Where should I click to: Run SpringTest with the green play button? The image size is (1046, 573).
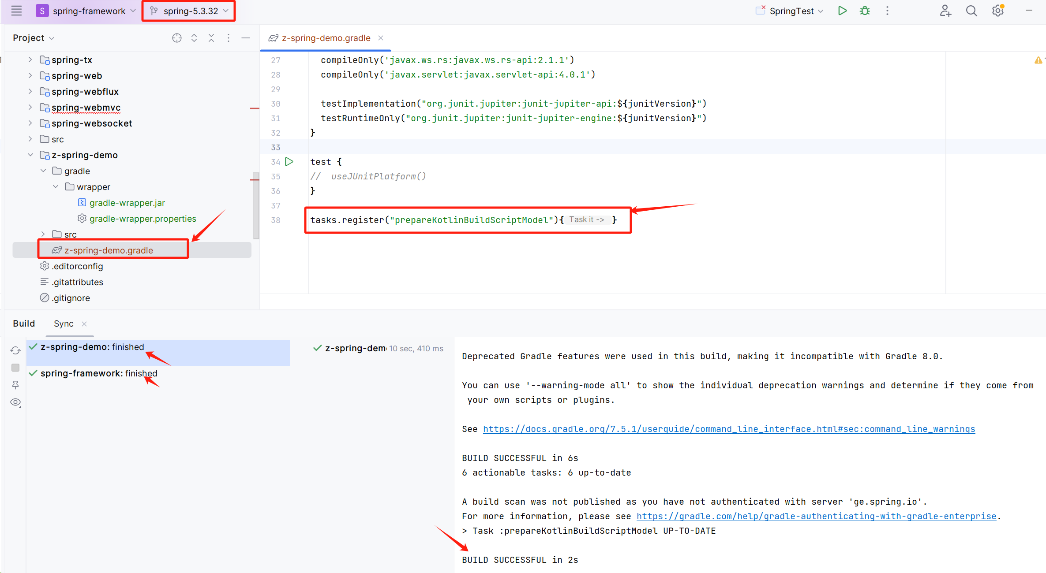tap(842, 11)
